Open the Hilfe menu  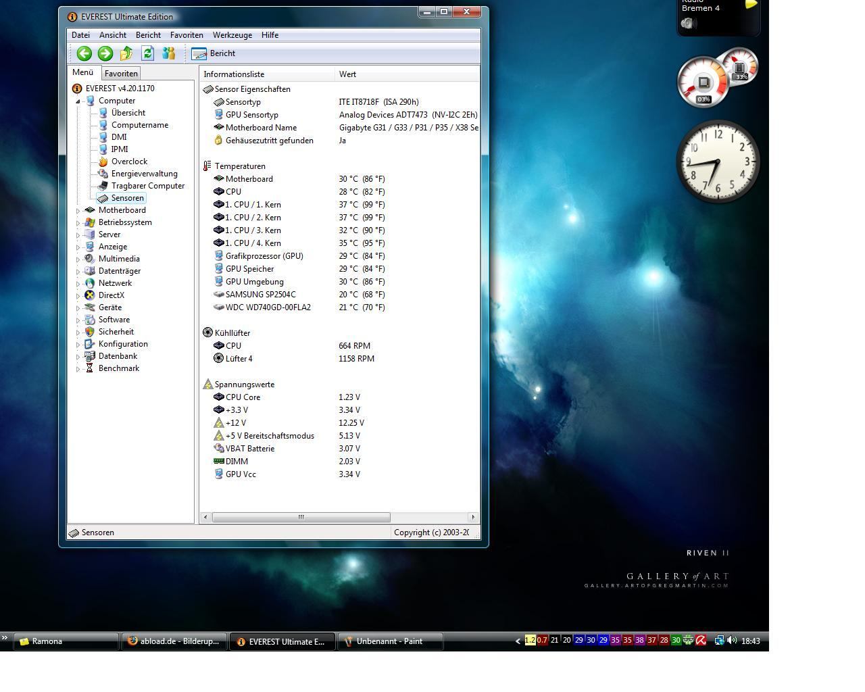coord(270,35)
